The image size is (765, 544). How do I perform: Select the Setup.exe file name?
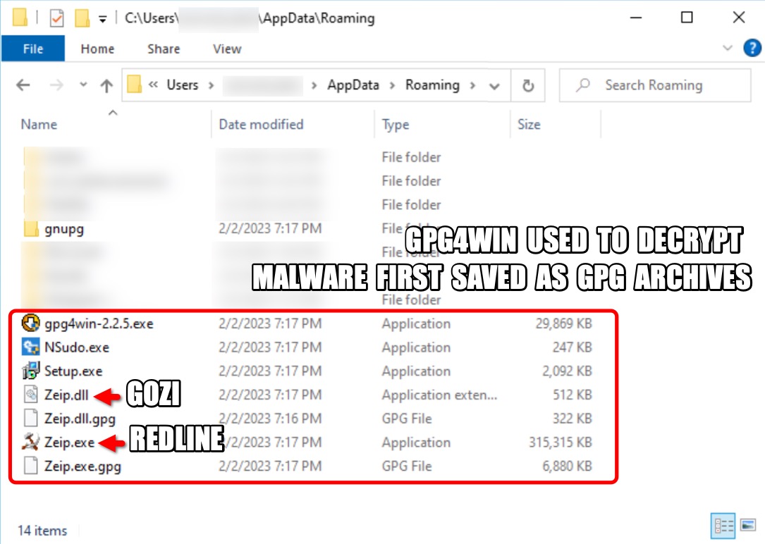73,371
